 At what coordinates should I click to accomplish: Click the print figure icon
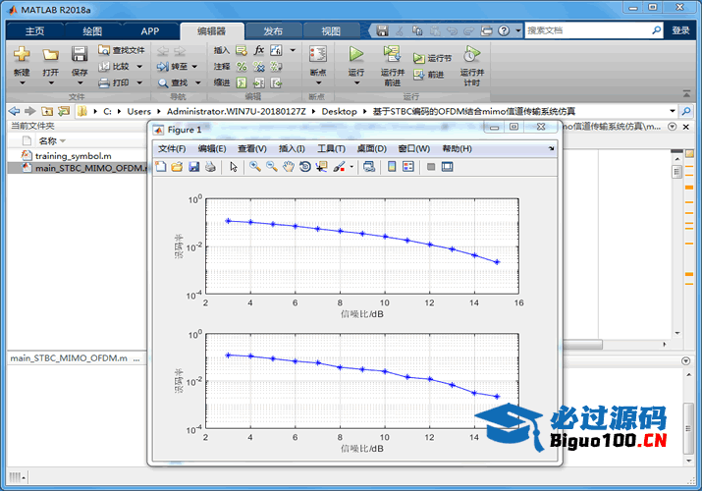click(210, 167)
